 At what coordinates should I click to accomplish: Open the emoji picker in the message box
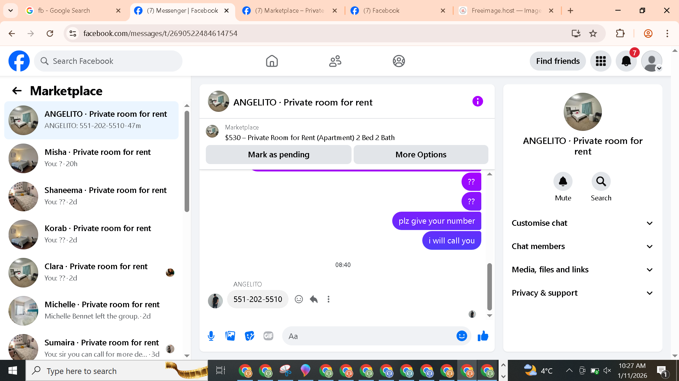[x=462, y=336]
